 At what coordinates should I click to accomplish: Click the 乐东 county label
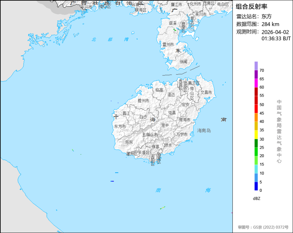(x=129, y=142)
